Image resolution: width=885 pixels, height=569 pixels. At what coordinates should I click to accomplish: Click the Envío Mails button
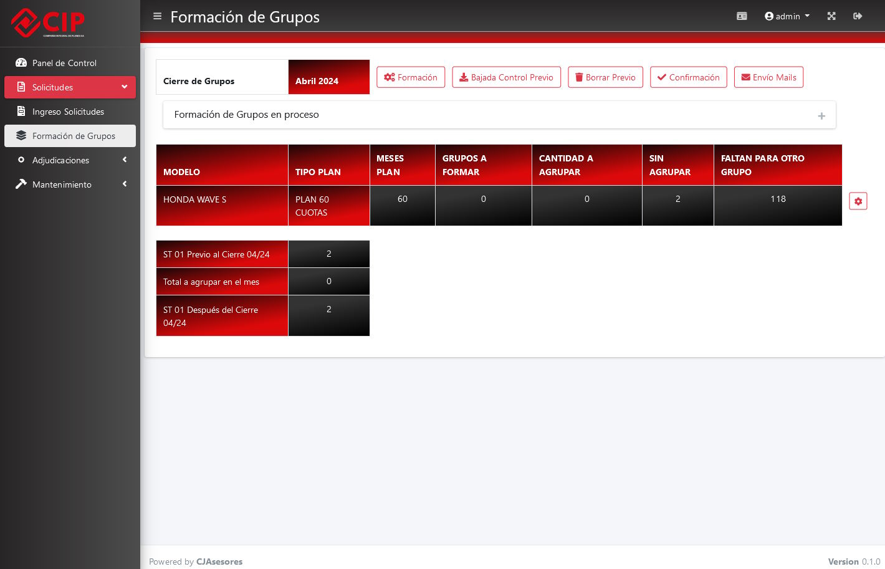coord(768,77)
